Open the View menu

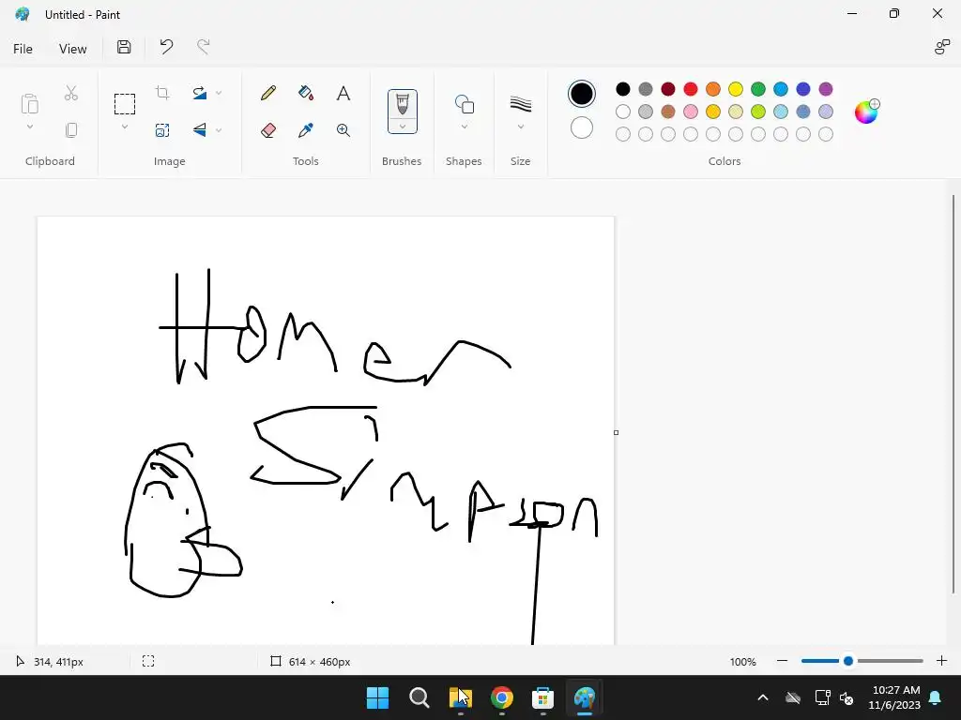coord(73,49)
